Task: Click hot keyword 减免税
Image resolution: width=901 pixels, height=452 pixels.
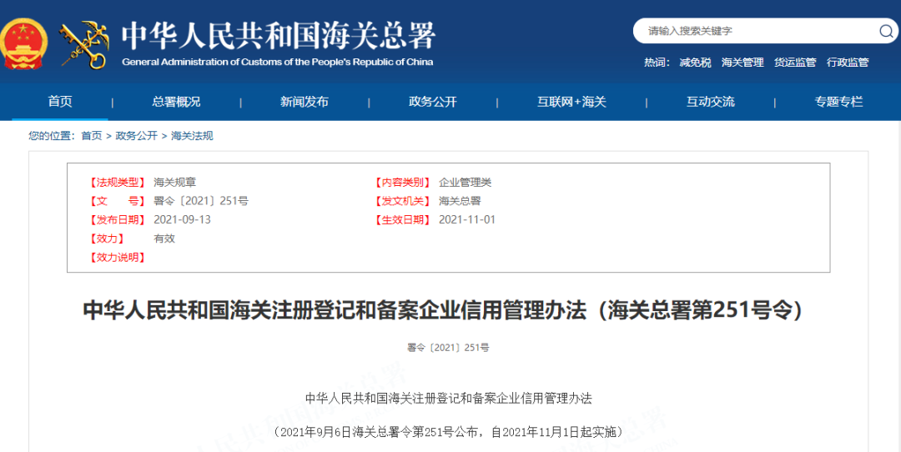Action: [x=695, y=63]
